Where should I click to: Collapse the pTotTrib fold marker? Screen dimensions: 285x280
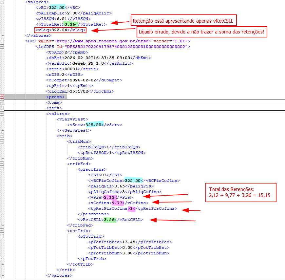[x=2, y=236]
